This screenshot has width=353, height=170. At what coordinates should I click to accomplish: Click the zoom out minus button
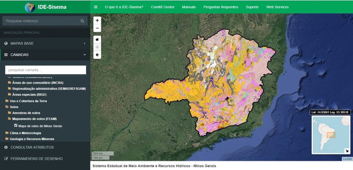97,28
